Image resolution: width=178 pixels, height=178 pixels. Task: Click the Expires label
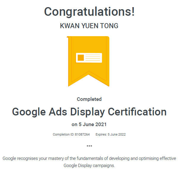[x=101, y=134]
